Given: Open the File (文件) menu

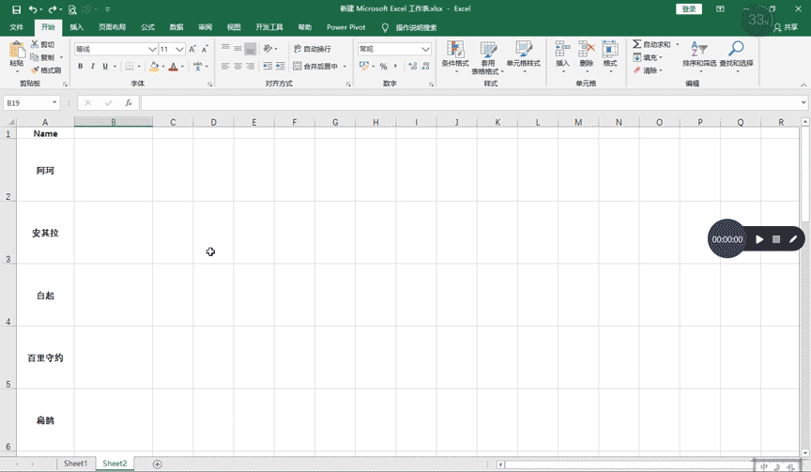Looking at the screenshot, I should 17,27.
